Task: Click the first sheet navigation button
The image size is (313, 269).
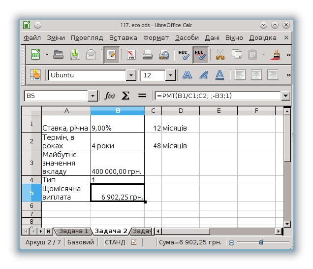Action: (x=26, y=232)
